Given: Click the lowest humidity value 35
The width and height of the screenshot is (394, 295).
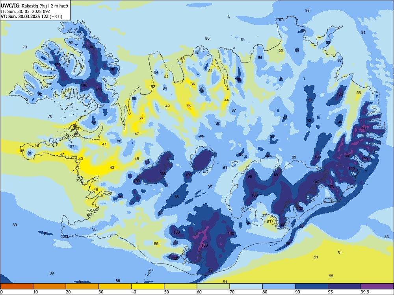Looking at the screenshot, I should 188,106.
